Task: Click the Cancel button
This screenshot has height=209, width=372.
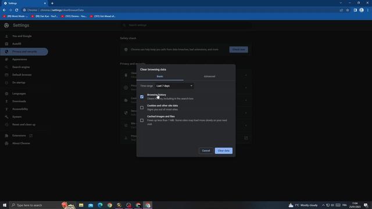Action: 206,151
